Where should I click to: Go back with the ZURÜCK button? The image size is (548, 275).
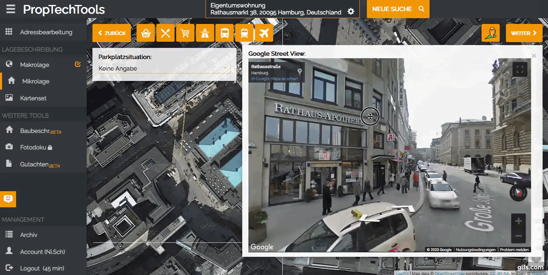(111, 33)
